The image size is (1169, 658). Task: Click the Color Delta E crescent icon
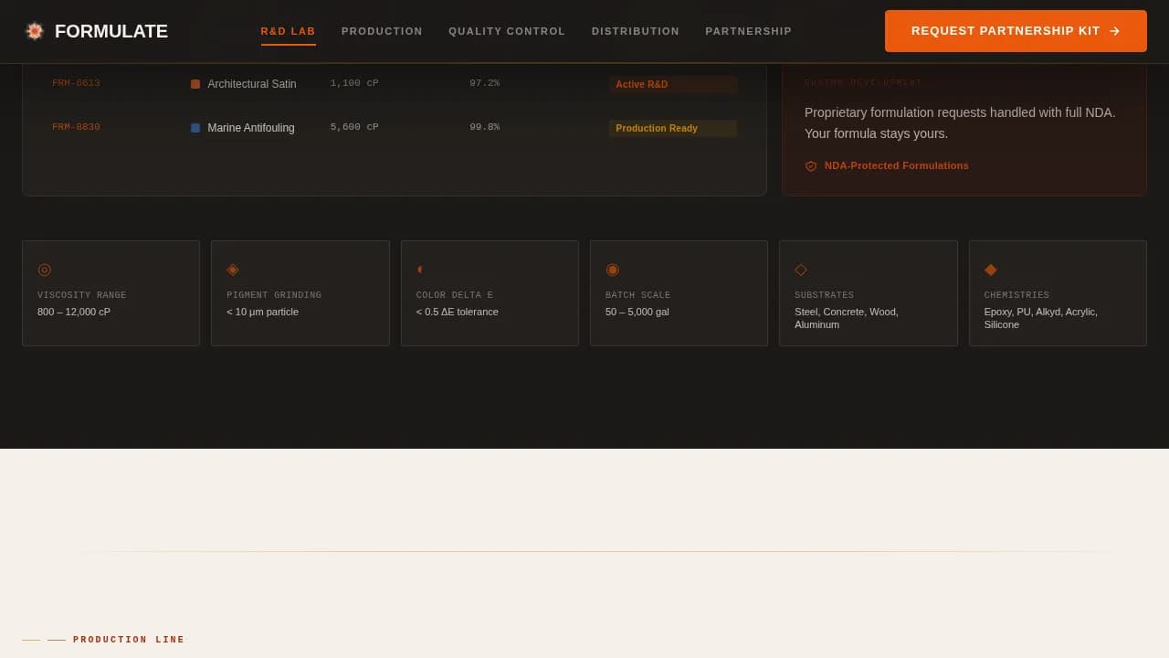click(420, 270)
